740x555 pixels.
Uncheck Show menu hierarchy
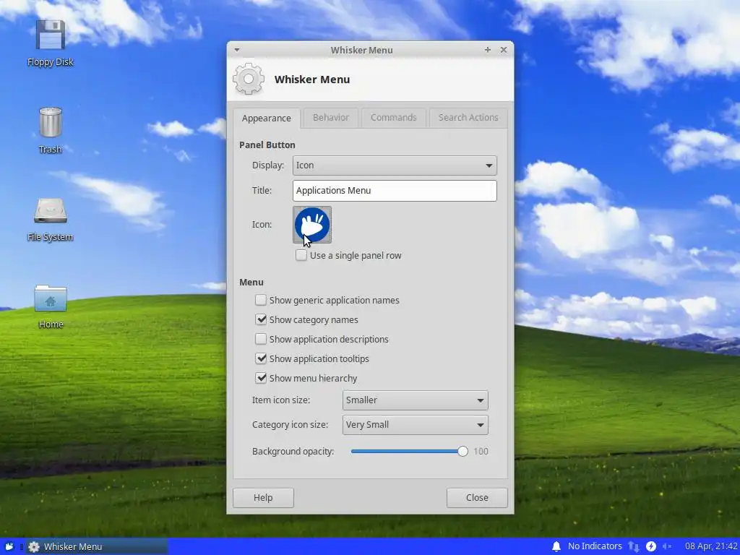tap(260, 378)
